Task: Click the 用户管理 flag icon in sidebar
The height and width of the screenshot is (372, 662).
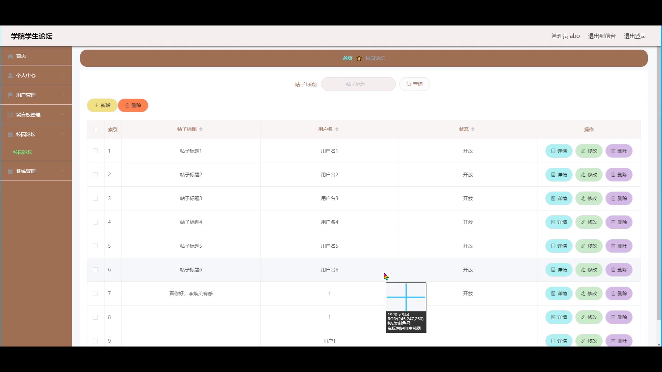Action: [x=10, y=95]
